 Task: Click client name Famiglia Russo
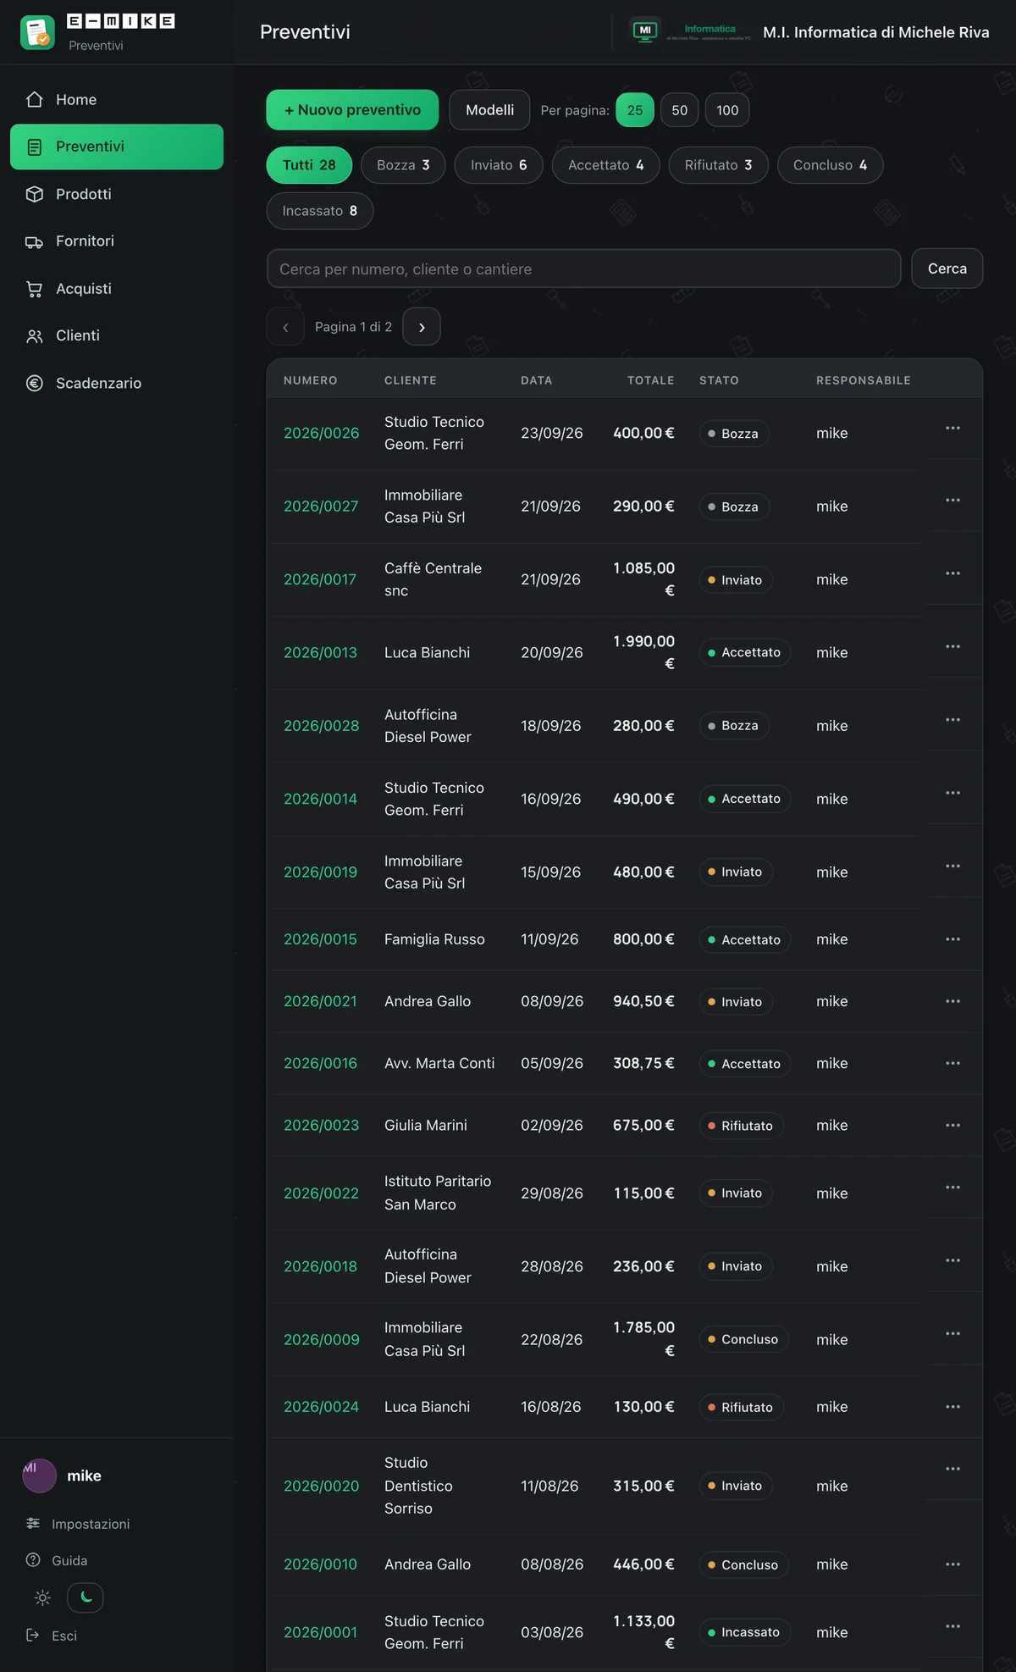click(x=434, y=939)
